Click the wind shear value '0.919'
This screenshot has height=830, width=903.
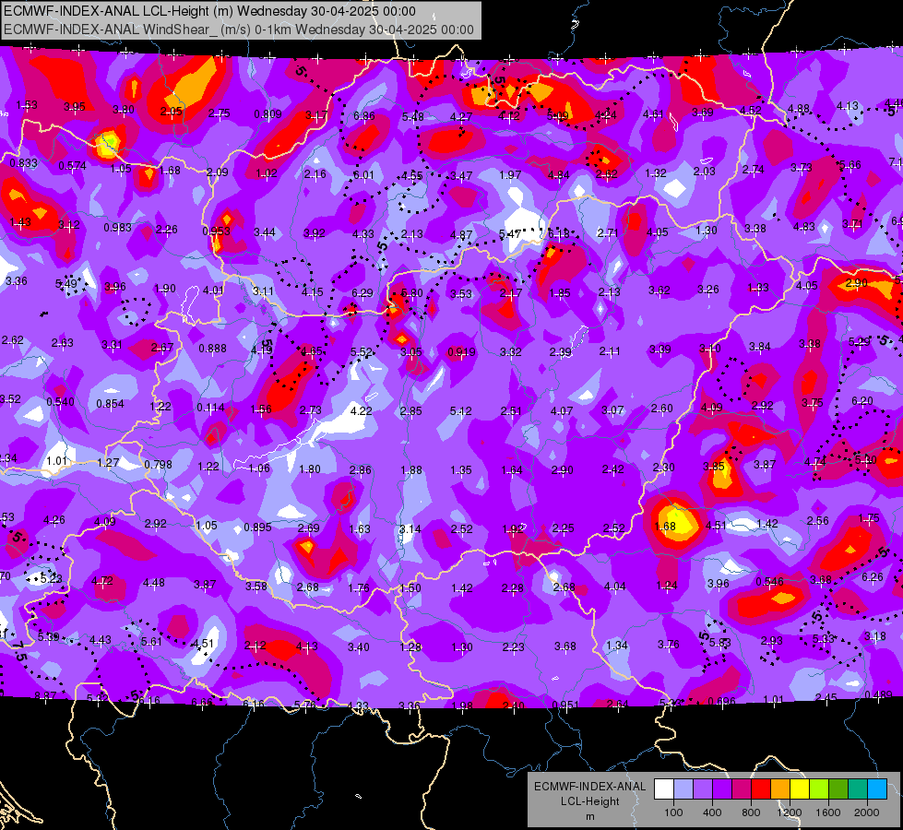461,352
